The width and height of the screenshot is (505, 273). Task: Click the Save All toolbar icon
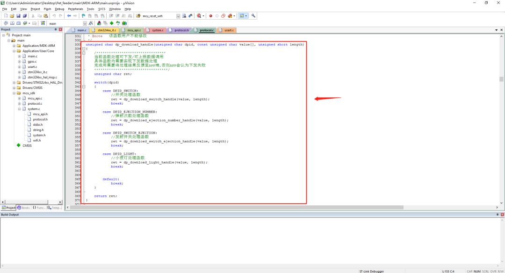[24, 16]
